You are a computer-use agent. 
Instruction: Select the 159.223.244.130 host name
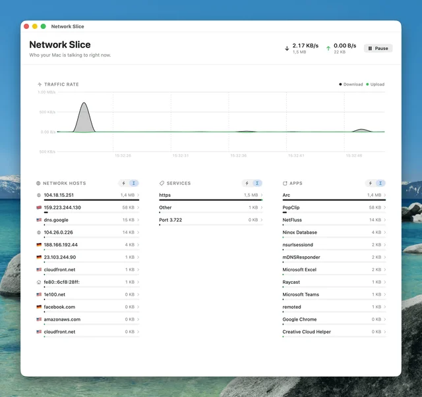tap(62, 207)
